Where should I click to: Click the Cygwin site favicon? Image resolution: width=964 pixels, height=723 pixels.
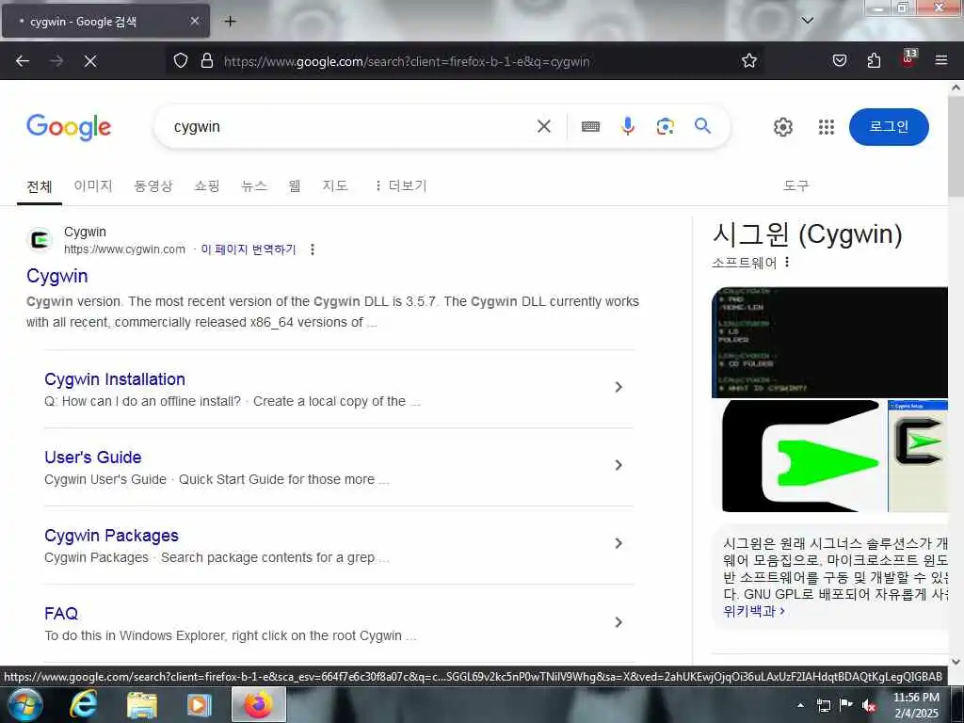[x=40, y=240]
